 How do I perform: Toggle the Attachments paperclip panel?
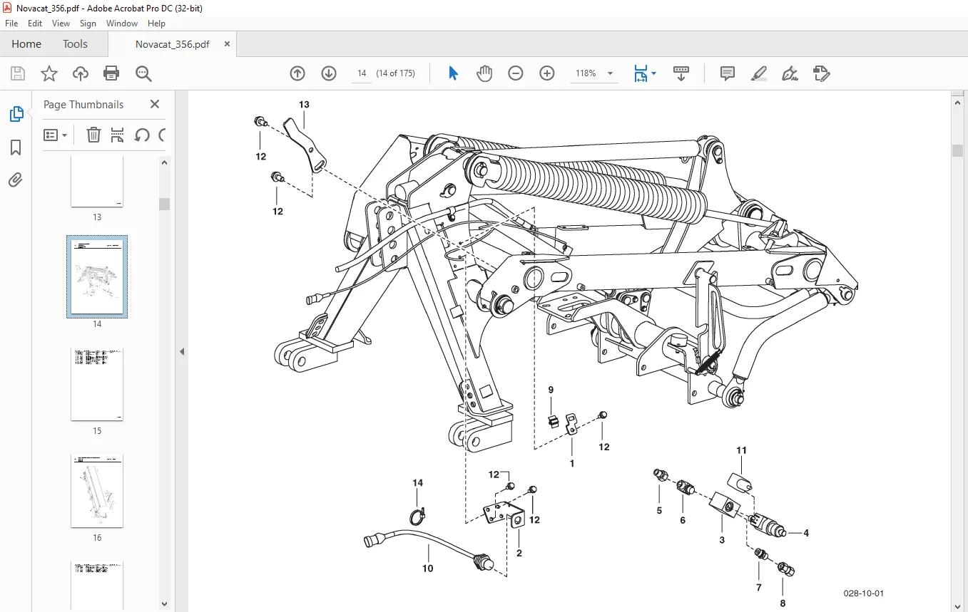pos(16,180)
